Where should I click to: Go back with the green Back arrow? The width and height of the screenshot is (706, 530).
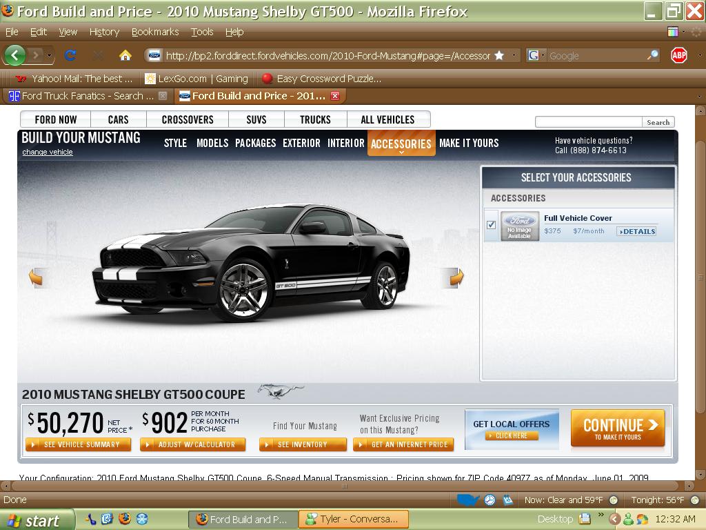pos(15,55)
